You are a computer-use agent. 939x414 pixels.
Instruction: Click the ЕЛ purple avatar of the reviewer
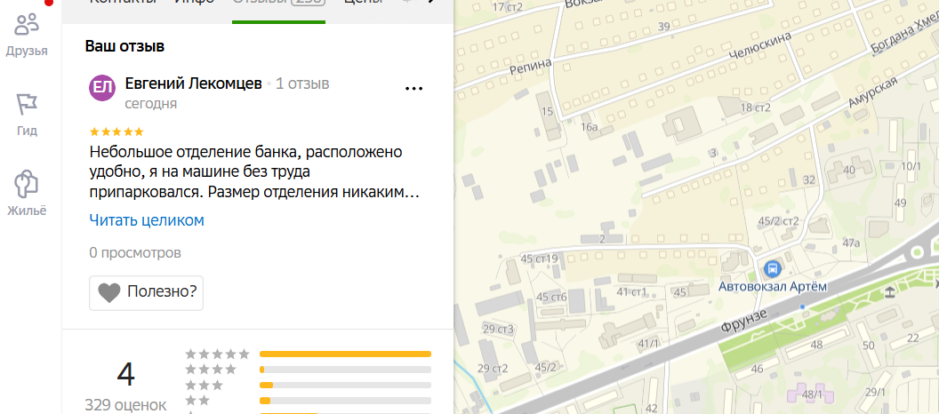point(102,88)
